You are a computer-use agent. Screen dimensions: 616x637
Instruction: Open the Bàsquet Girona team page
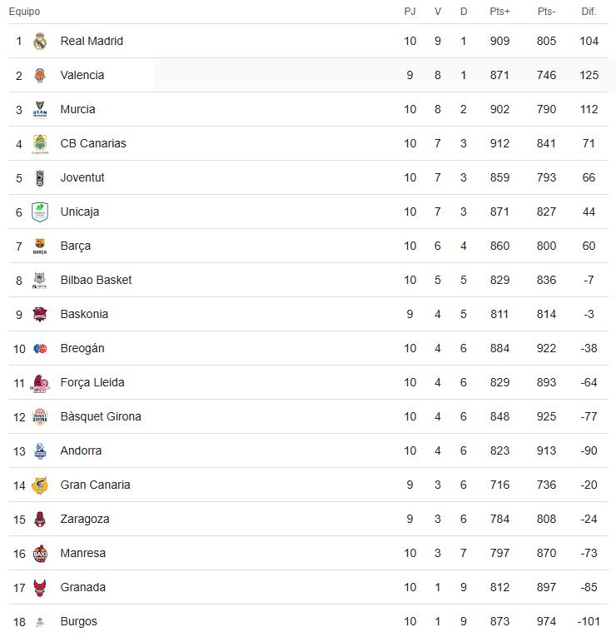pyautogui.click(x=101, y=416)
